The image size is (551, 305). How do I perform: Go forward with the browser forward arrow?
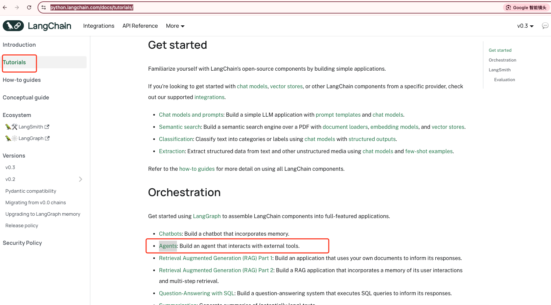pyautogui.click(x=17, y=7)
